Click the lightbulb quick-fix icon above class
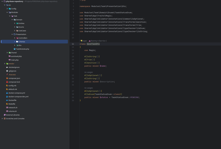Image resolution: width=221 pixels, height=149 pixels. (81, 41)
